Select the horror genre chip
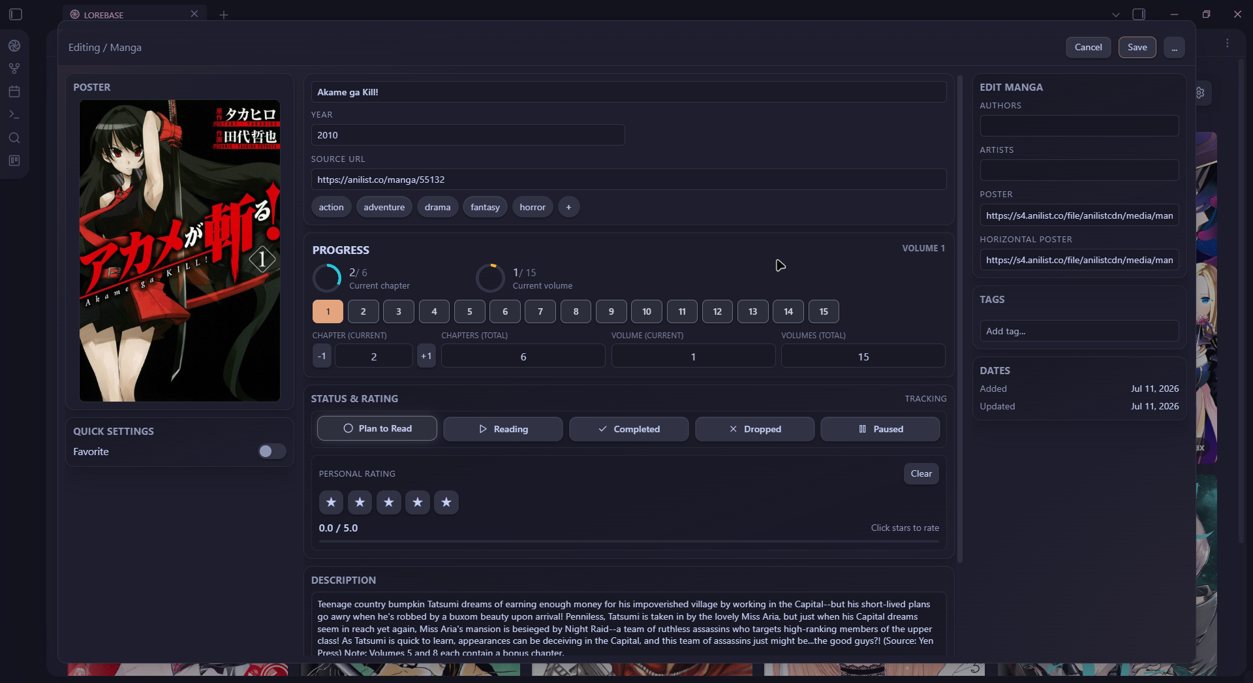The height and width of the screenshot is (683, 1253). pos(533,207)
